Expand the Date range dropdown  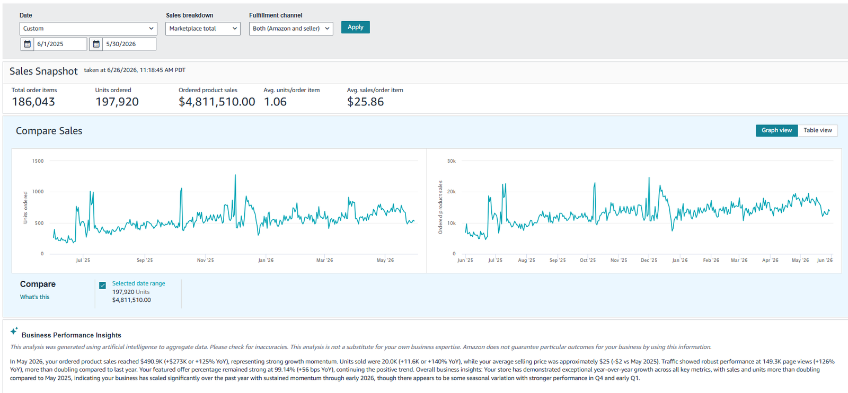pyautogui.click(x=89, y=29)
